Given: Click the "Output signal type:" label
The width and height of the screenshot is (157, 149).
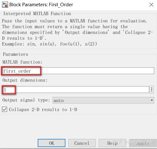Looking at the screenshot, I should point(26,100).
